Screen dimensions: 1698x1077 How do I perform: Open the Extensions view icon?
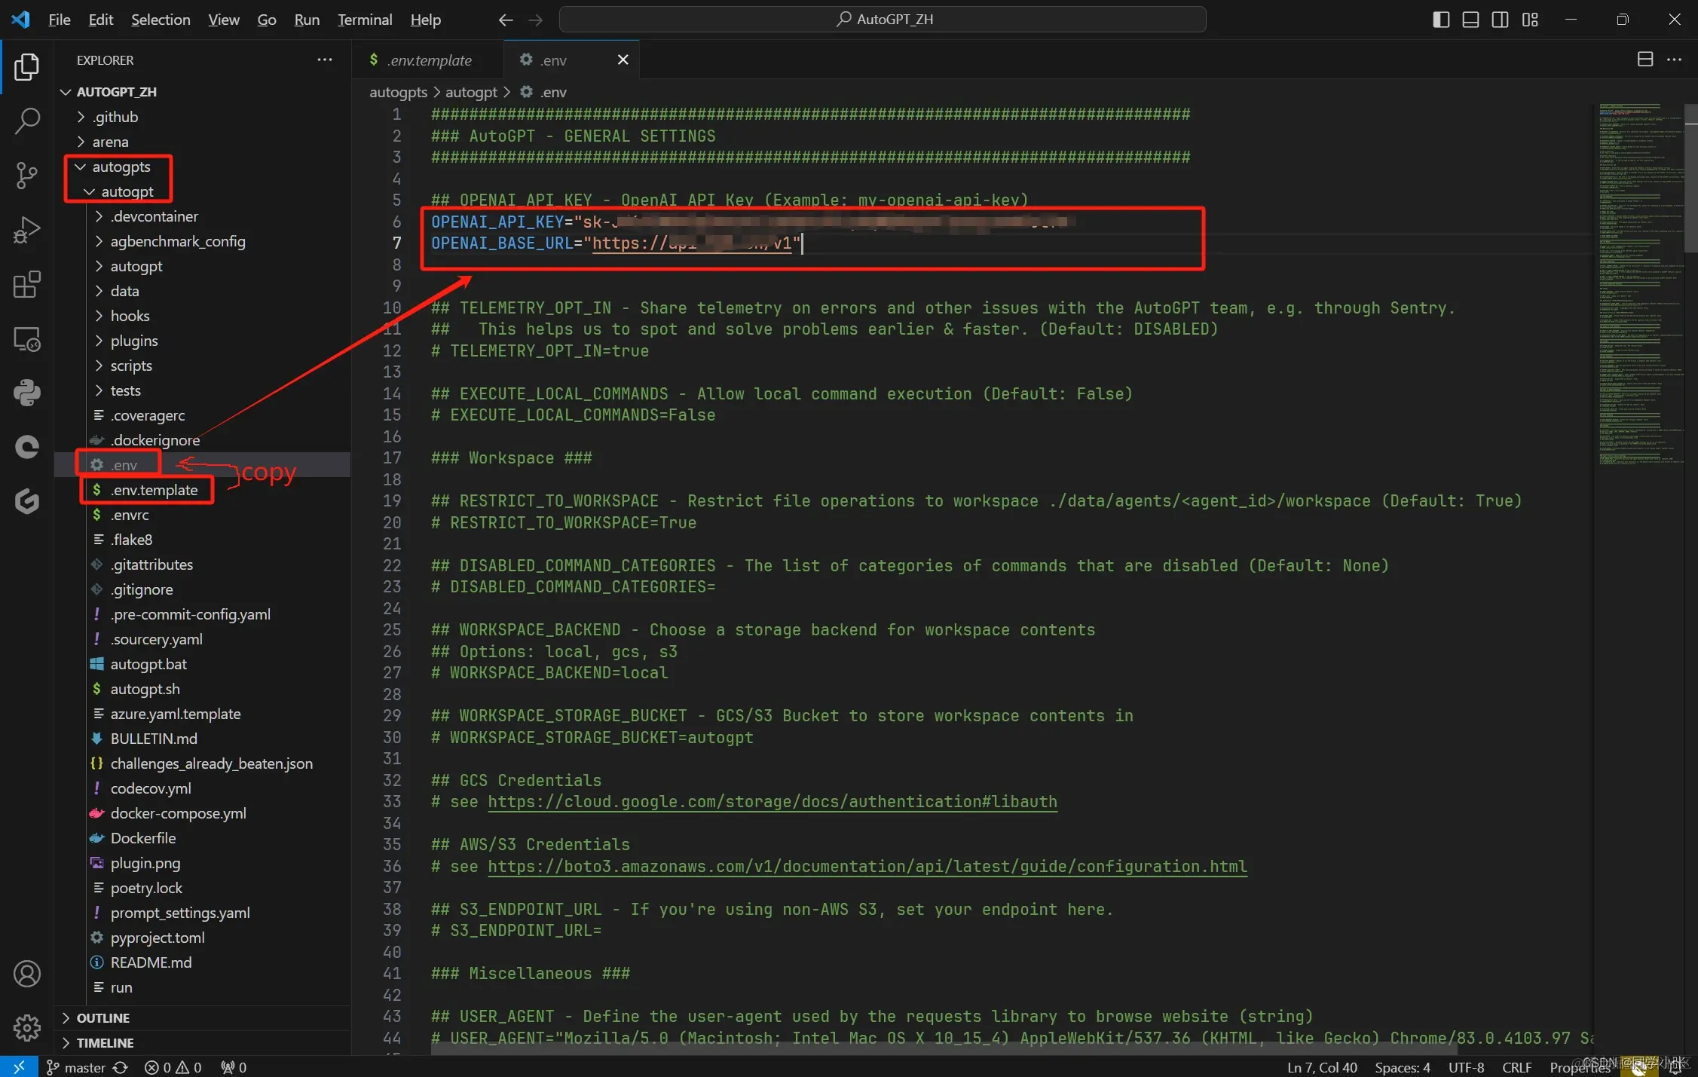pyautogui.click(x=27, y=285)
